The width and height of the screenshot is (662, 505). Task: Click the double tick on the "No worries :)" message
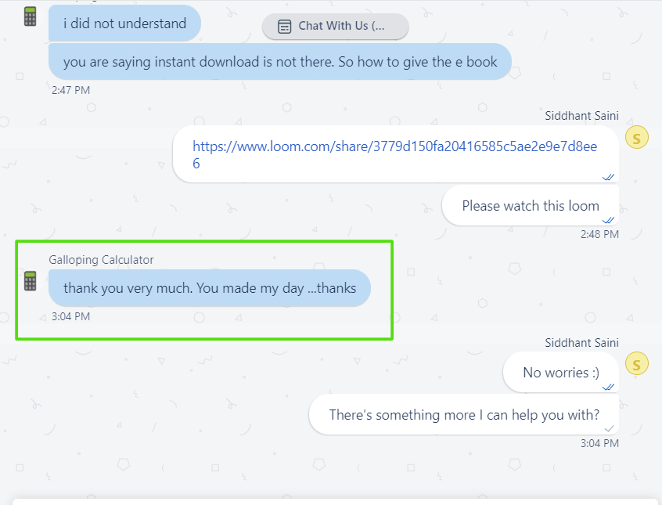pos(608,387)
